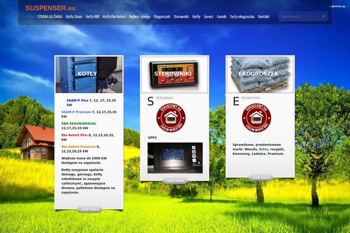Click the EKOGROSZEK coal bags image banner
The width and height of the screenshot is (350, 233).
point(260,75)
